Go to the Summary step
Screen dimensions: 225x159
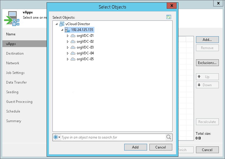14,121
